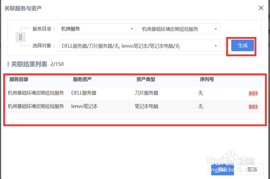Close the 关联服务与资产 dialog with the X icon

(261, 8)
